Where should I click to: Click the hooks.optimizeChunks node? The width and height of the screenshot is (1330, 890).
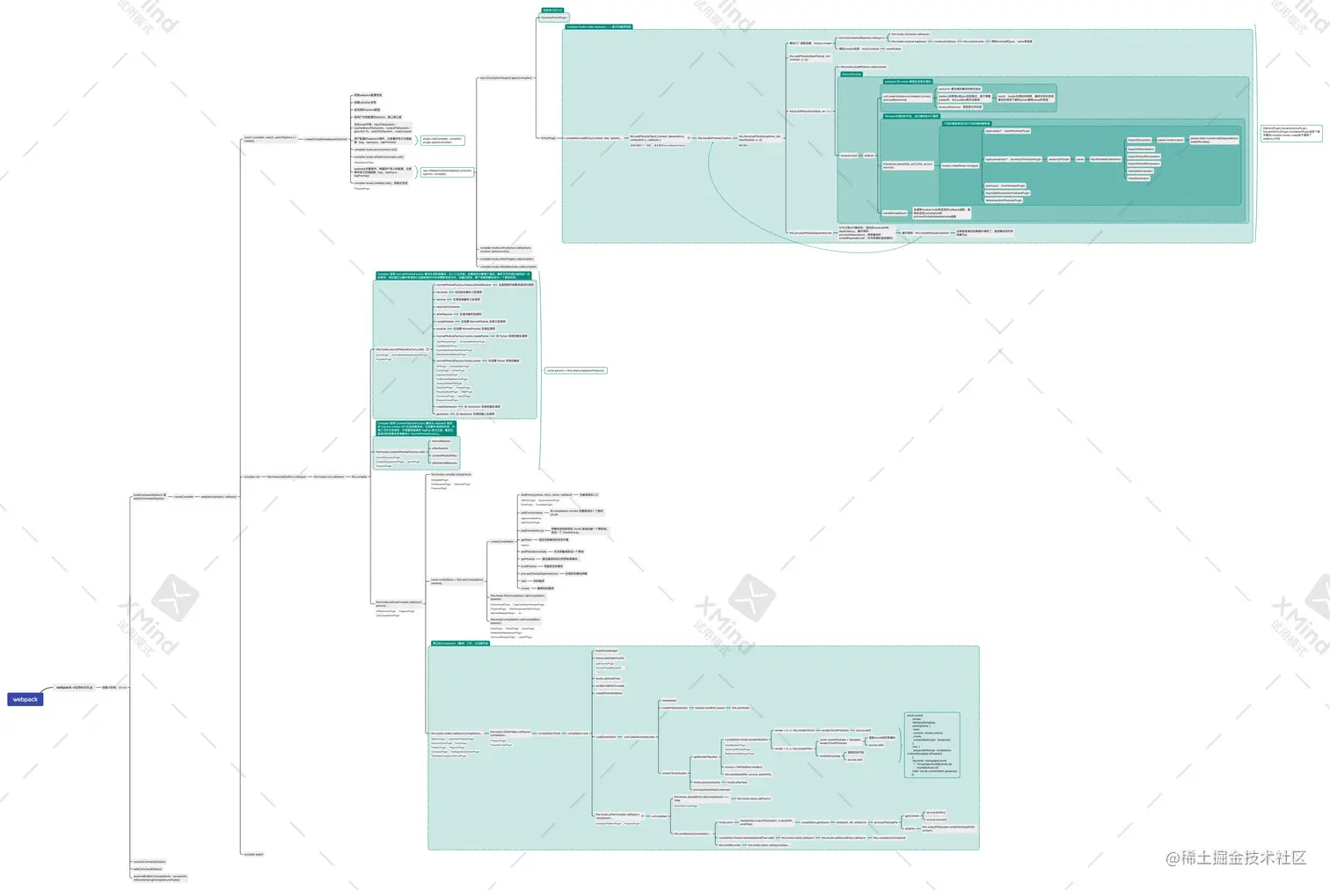pos(610,658)
